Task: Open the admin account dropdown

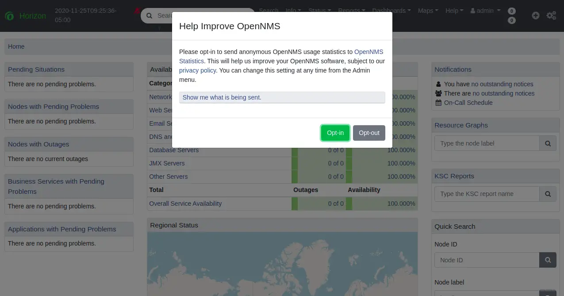Action: 485,11
